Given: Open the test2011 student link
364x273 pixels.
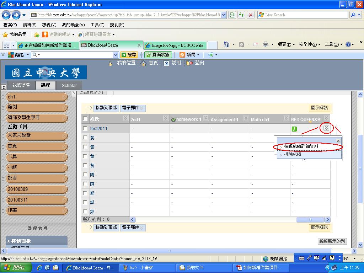Looking at the screenshot, I should (98, 128).
